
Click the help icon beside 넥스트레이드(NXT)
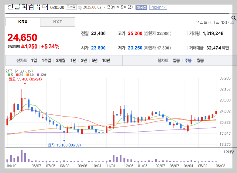232,22
